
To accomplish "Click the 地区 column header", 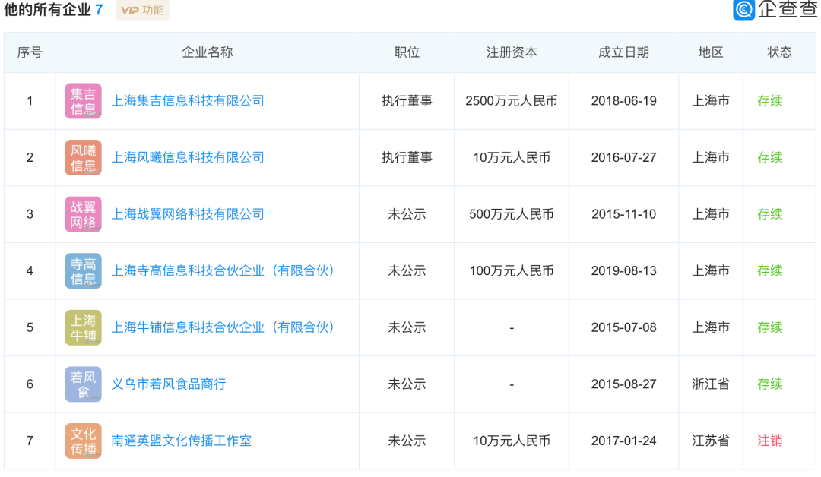I will tap(711, 52).
